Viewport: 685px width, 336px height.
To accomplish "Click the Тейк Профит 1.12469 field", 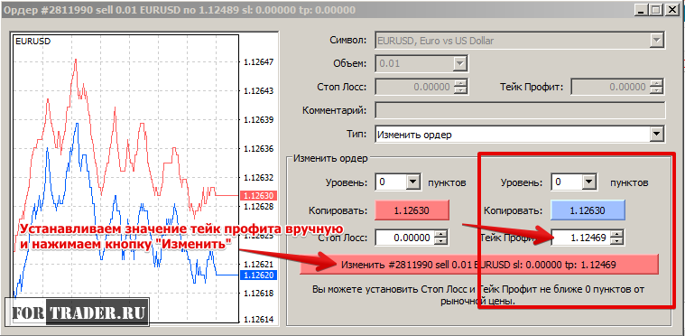I will pyautogui.click(x=581, y=238).
